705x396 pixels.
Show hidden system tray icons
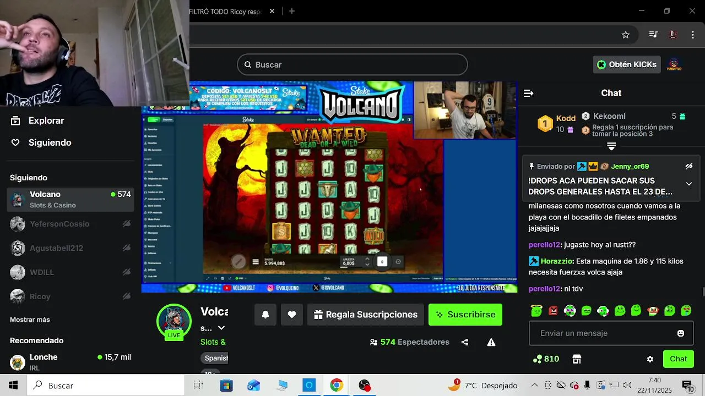pyautogui.click(x=534, y=386)
